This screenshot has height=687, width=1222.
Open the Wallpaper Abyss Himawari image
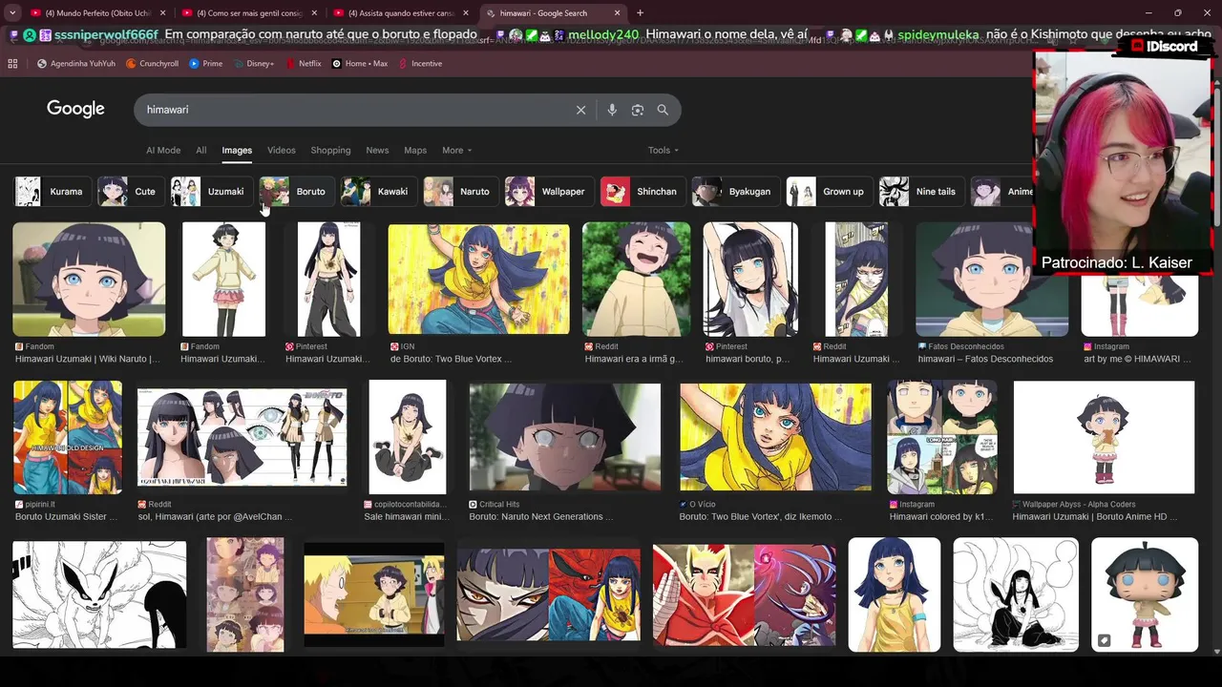(x=1104, y=437)
